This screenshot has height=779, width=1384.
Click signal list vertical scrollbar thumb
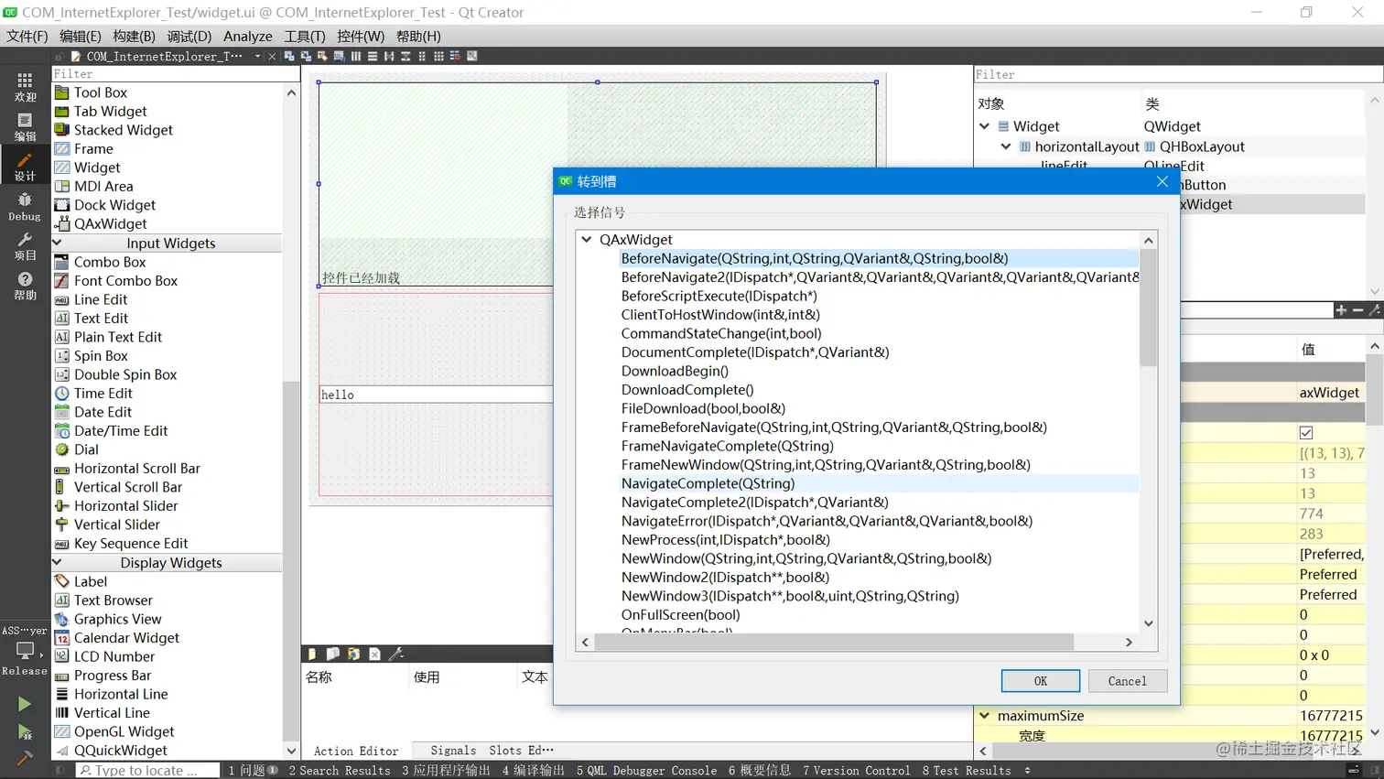(1148, 308)
